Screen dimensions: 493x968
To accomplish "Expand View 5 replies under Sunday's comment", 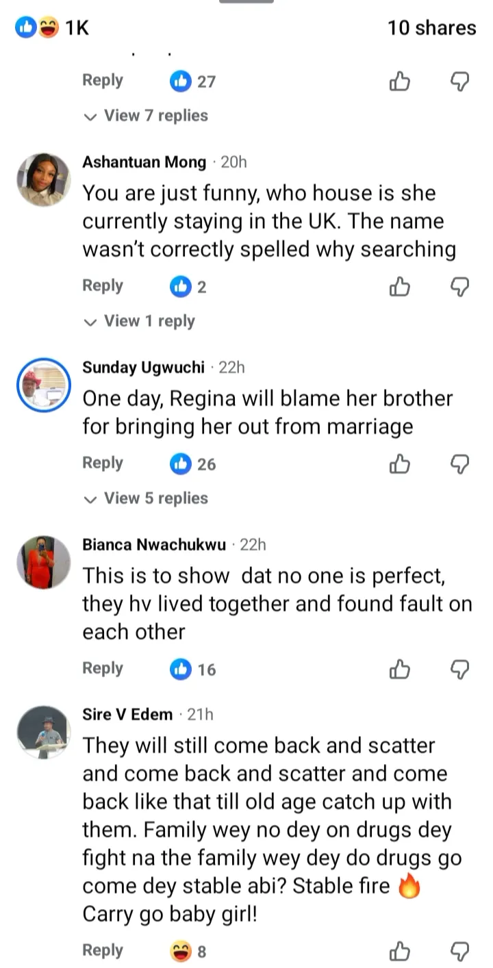I will (146, 498).
